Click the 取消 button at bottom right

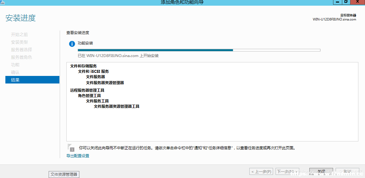coord(347,172)
